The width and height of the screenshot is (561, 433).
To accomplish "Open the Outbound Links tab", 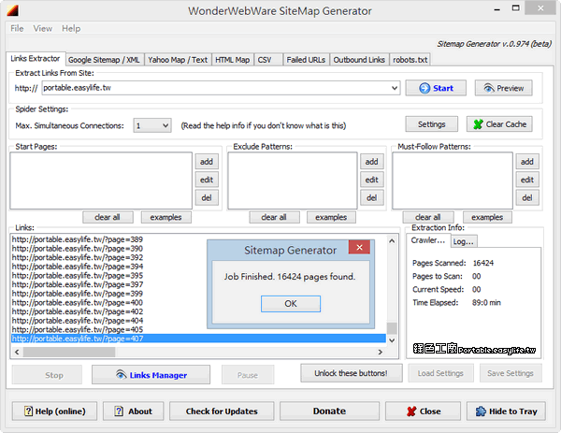I will (359, 60).
